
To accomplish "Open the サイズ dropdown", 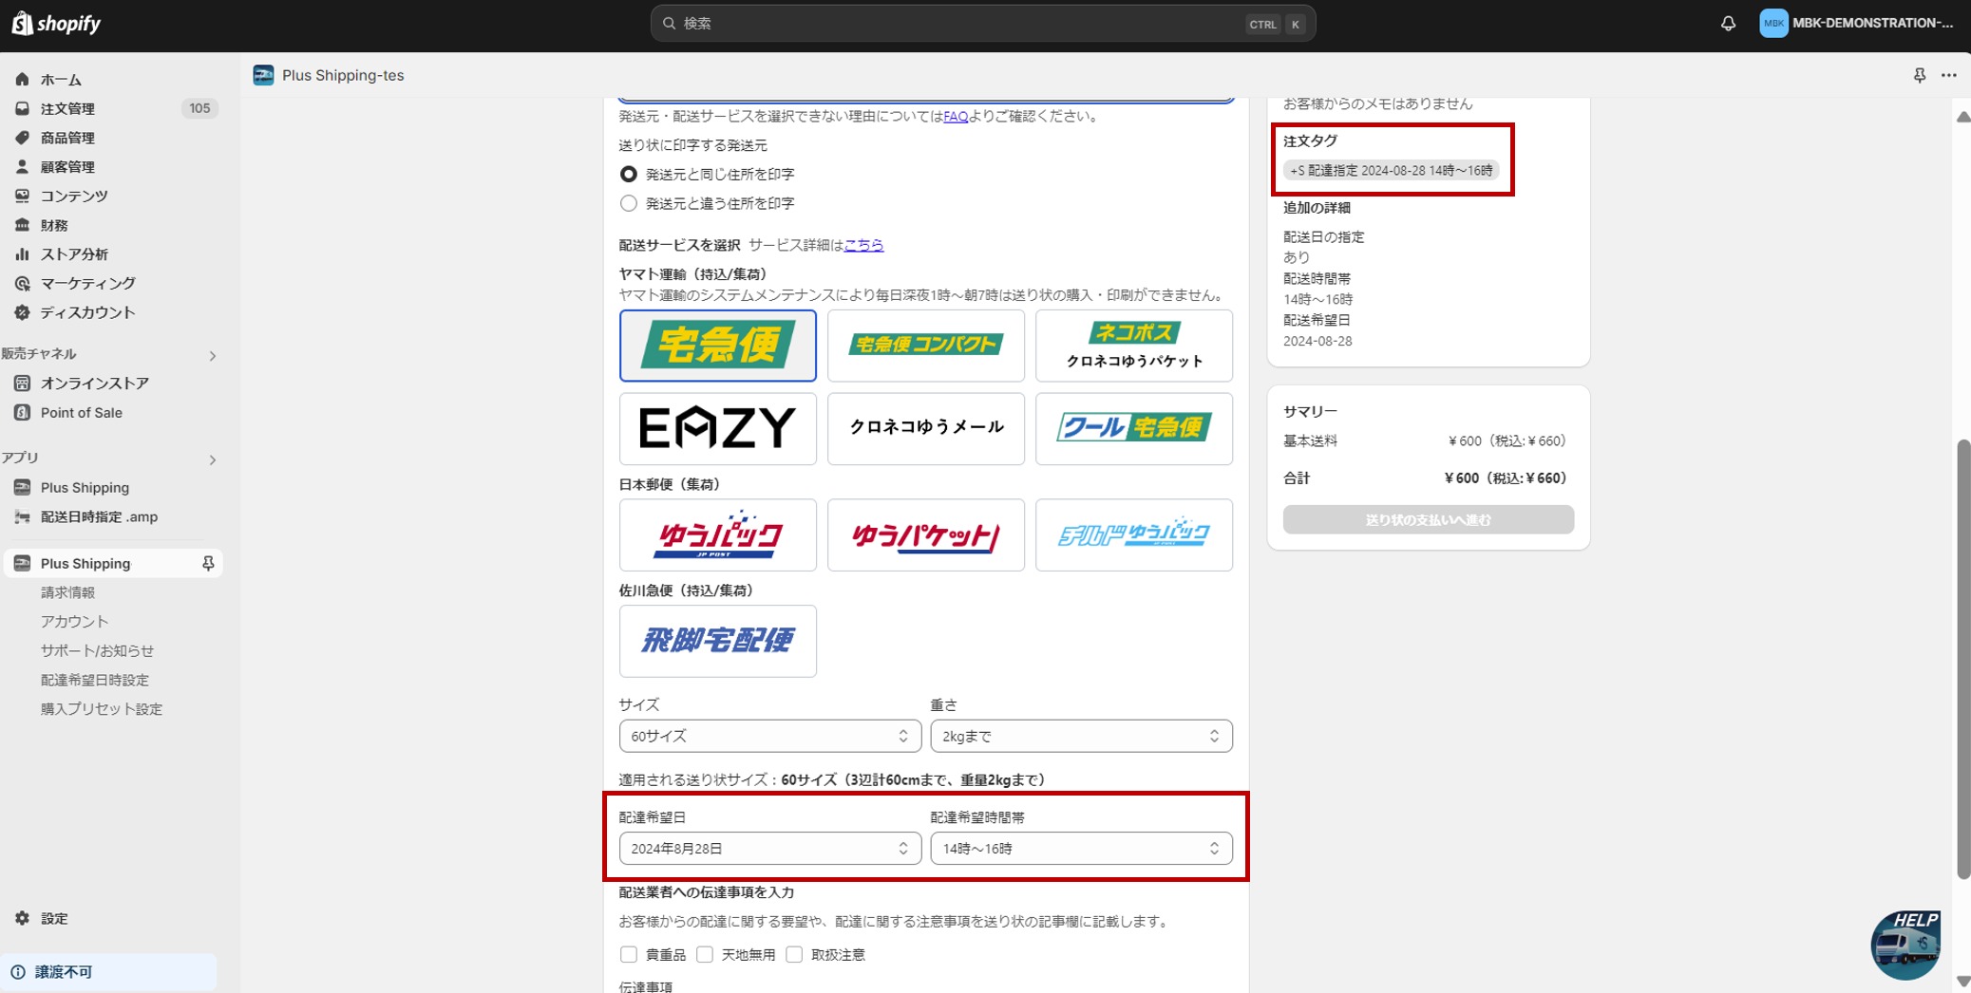I will pos(769,736).
